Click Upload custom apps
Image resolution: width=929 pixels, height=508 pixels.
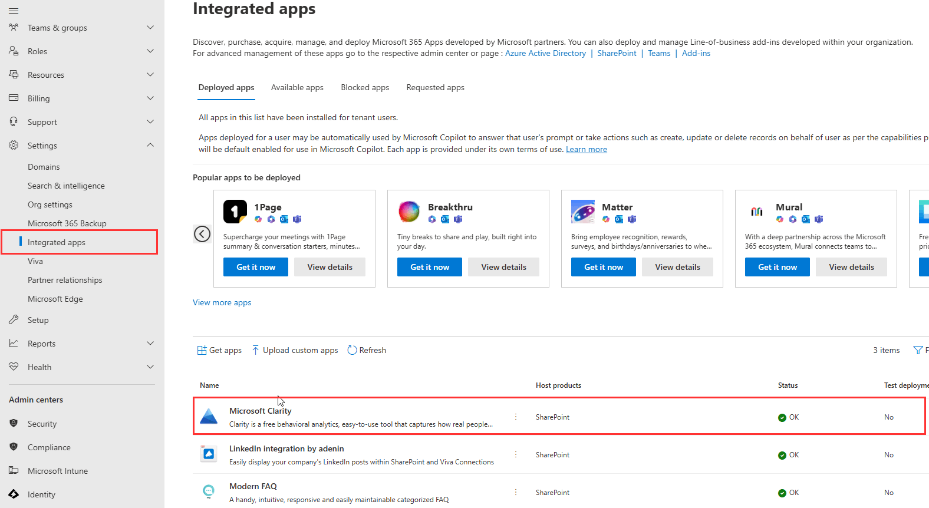click(x=295, y=350)
